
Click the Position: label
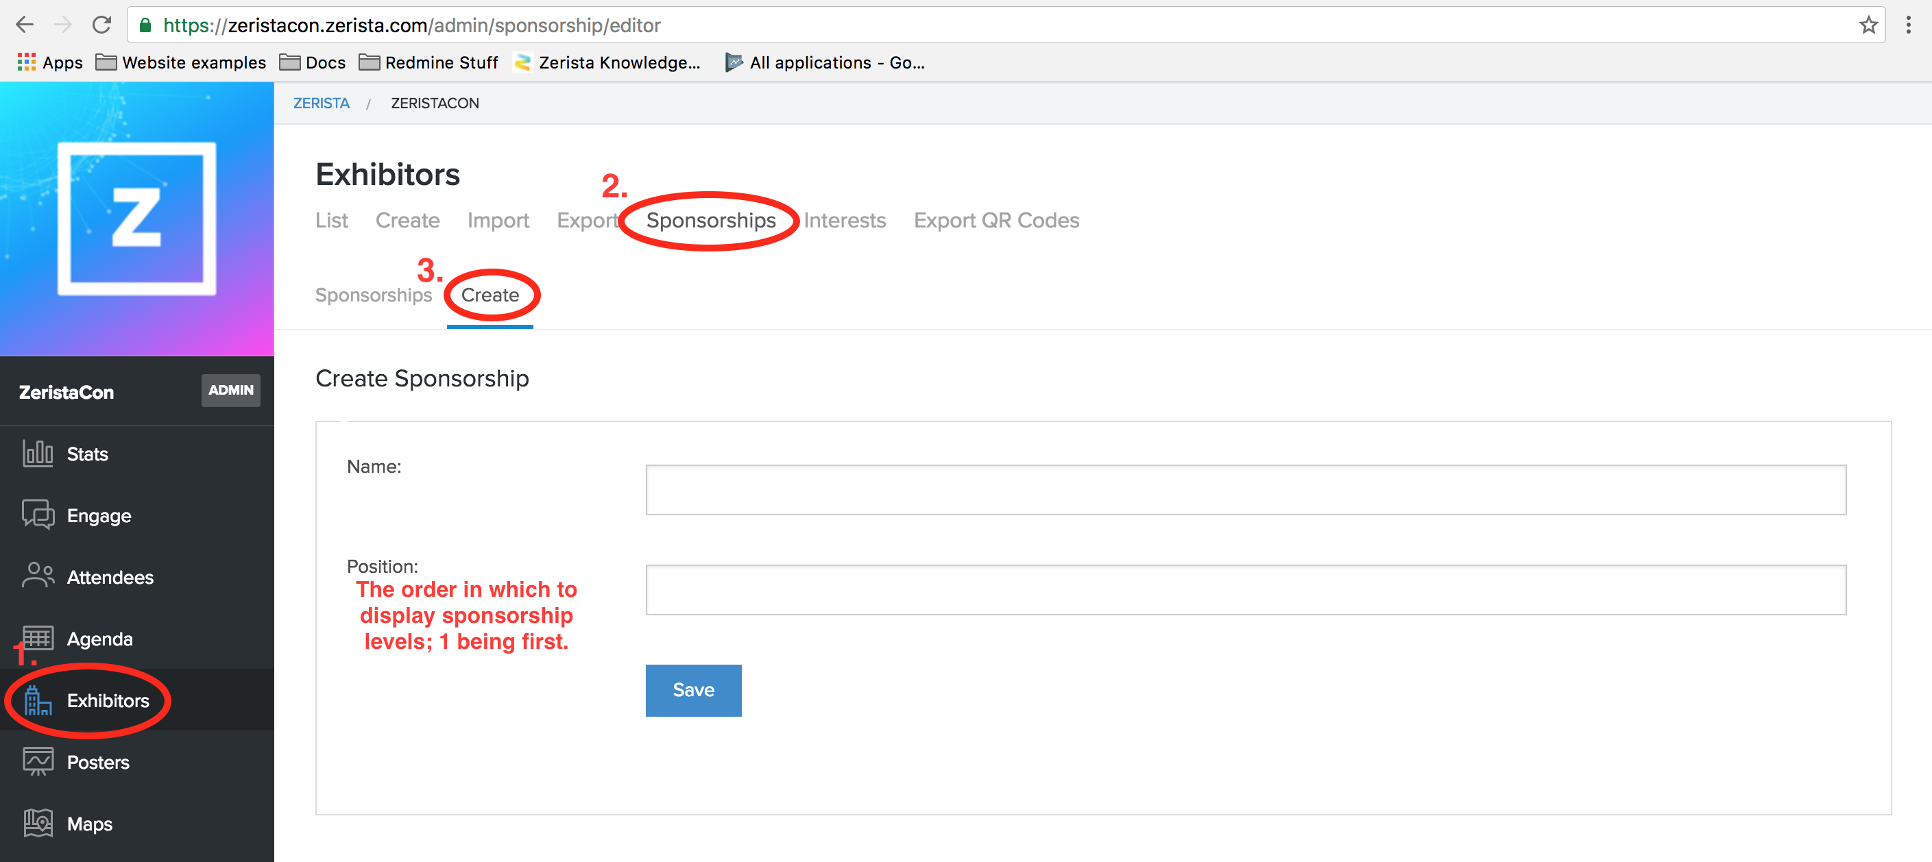pos(383,566)
